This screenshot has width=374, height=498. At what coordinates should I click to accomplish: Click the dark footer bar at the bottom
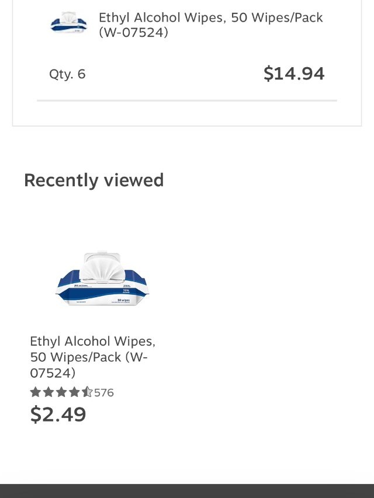[x=187, y=490]
